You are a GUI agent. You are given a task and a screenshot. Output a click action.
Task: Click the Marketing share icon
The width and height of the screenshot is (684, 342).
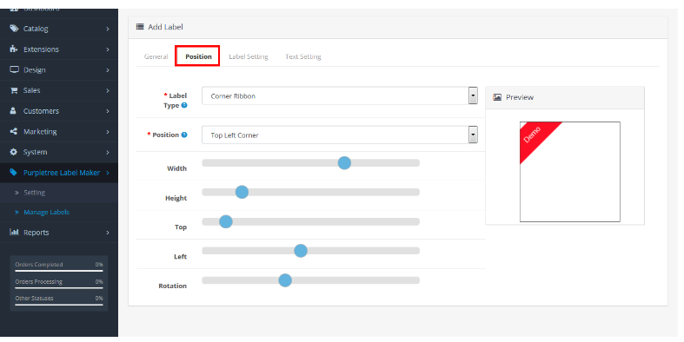point(14,131)
